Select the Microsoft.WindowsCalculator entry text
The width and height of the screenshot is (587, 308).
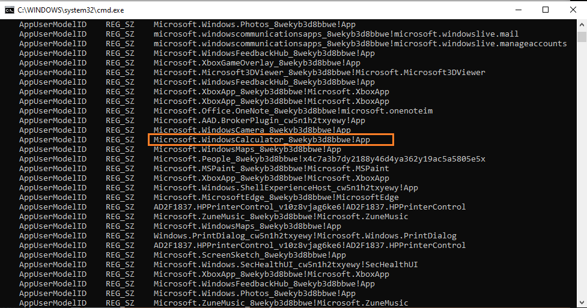point(262,140)
